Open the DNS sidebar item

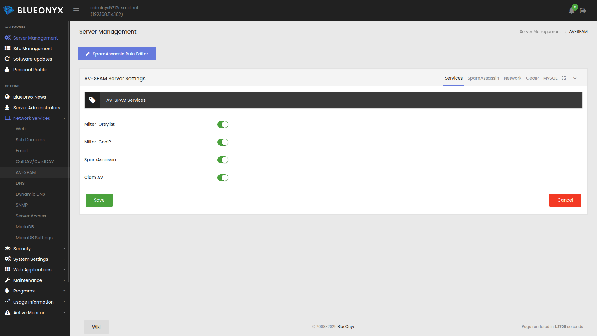tap(20, 183)
